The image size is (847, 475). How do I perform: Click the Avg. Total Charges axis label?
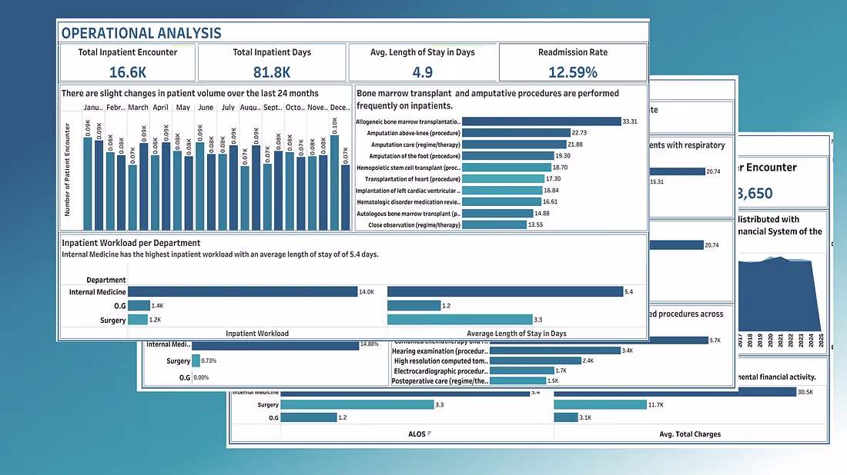pos(690,434)
